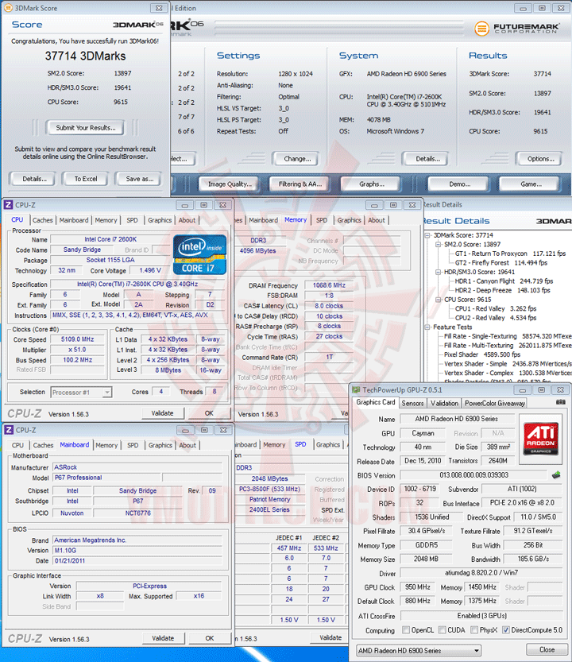572x662 pixels.
Task: Open PowerColor Giveaway tab in GPU-Z
Action: click(495, 403)
